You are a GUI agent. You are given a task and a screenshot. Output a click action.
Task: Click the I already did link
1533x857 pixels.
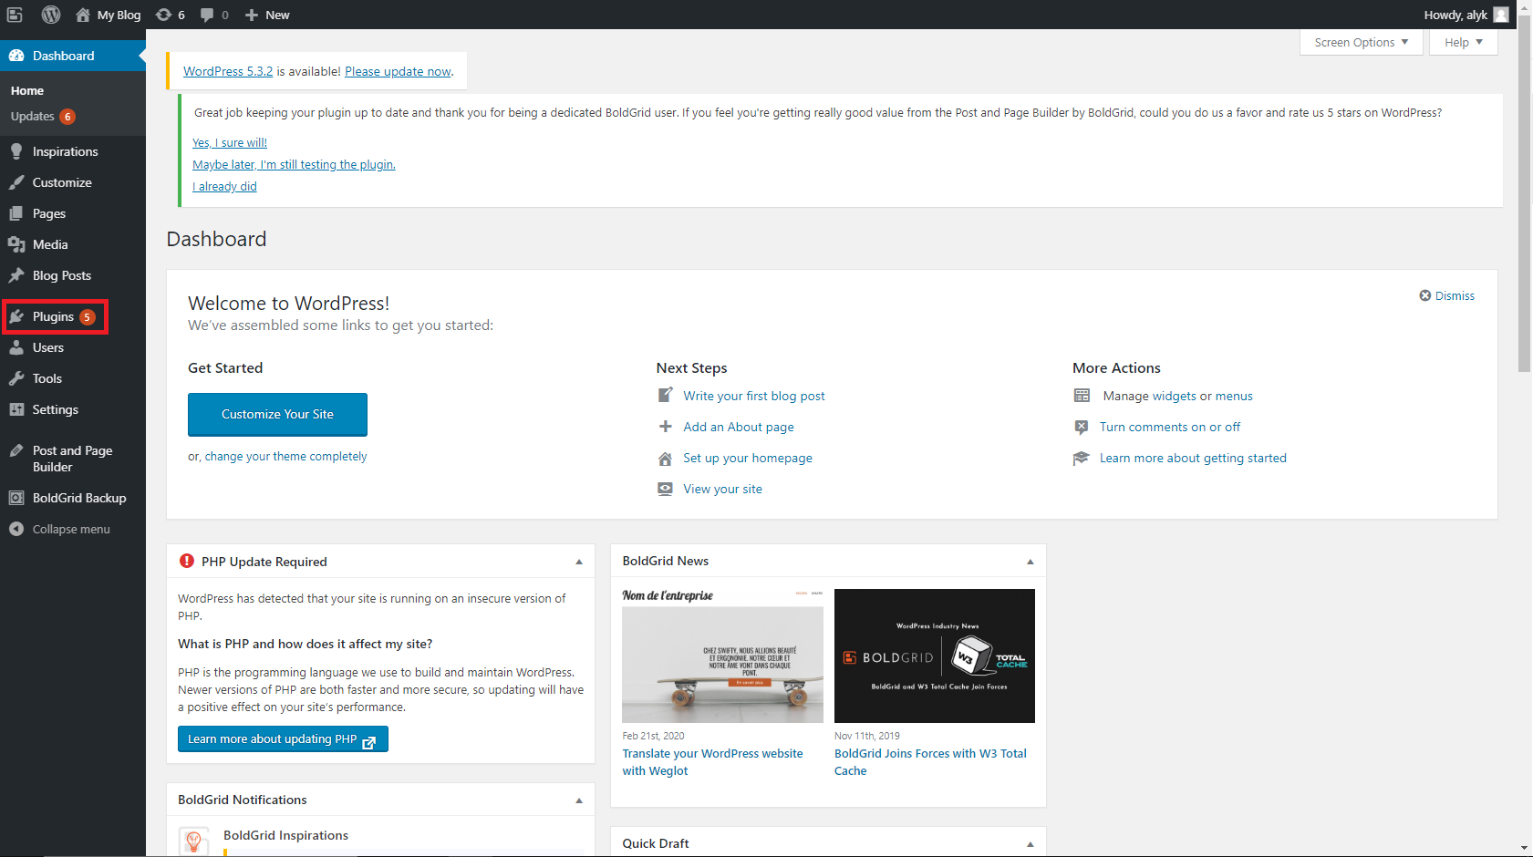pos(224,187)
